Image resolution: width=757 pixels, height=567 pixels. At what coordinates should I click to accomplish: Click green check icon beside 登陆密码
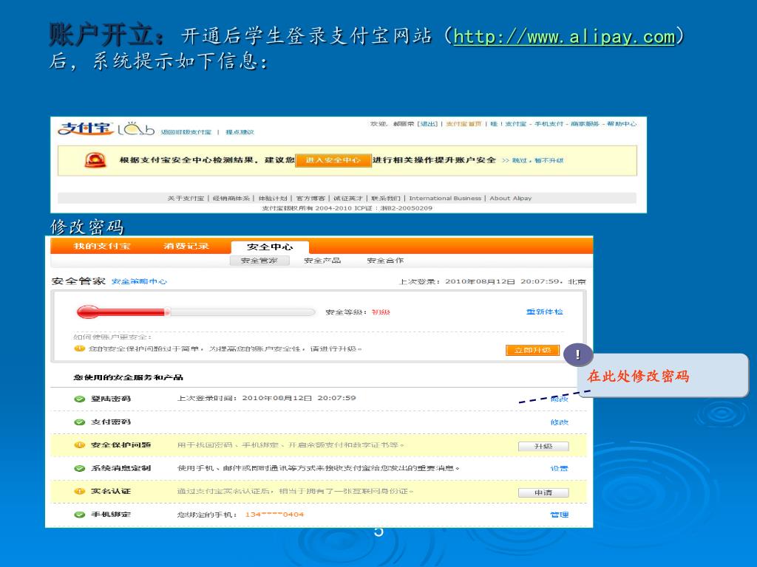[x=80, y=399]
